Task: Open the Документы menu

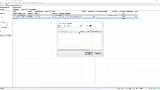Action: (15, 3)
